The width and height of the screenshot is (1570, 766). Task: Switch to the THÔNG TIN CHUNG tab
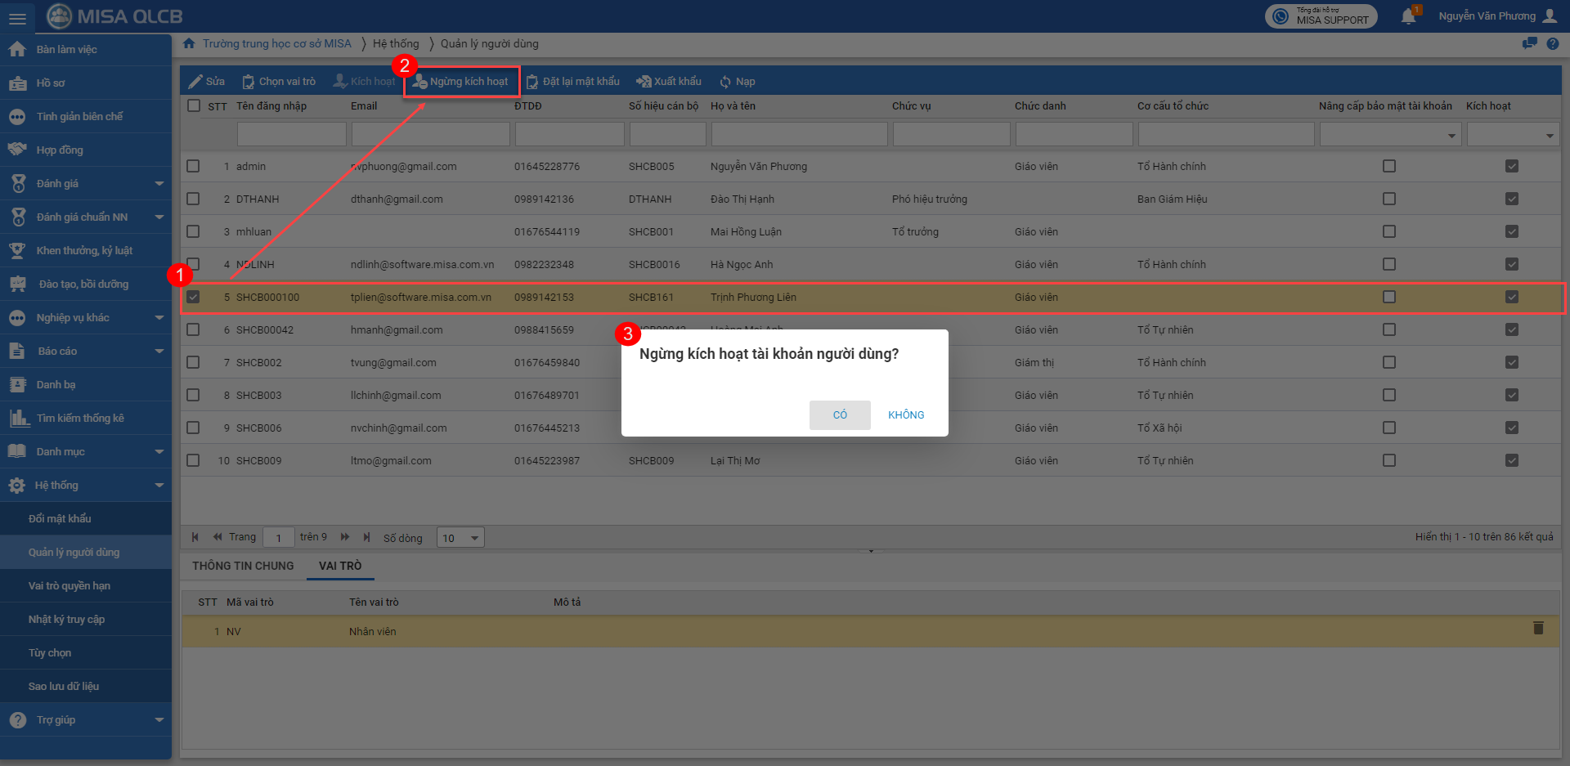(243, 566)
